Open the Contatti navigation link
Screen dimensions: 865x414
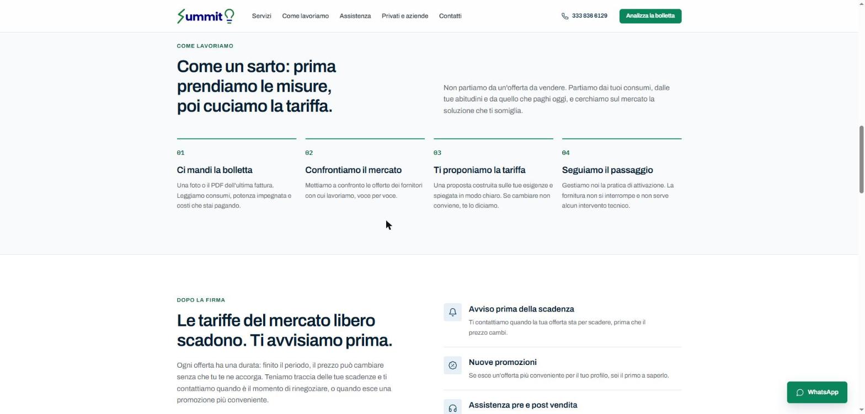click(x=450, y=16)
